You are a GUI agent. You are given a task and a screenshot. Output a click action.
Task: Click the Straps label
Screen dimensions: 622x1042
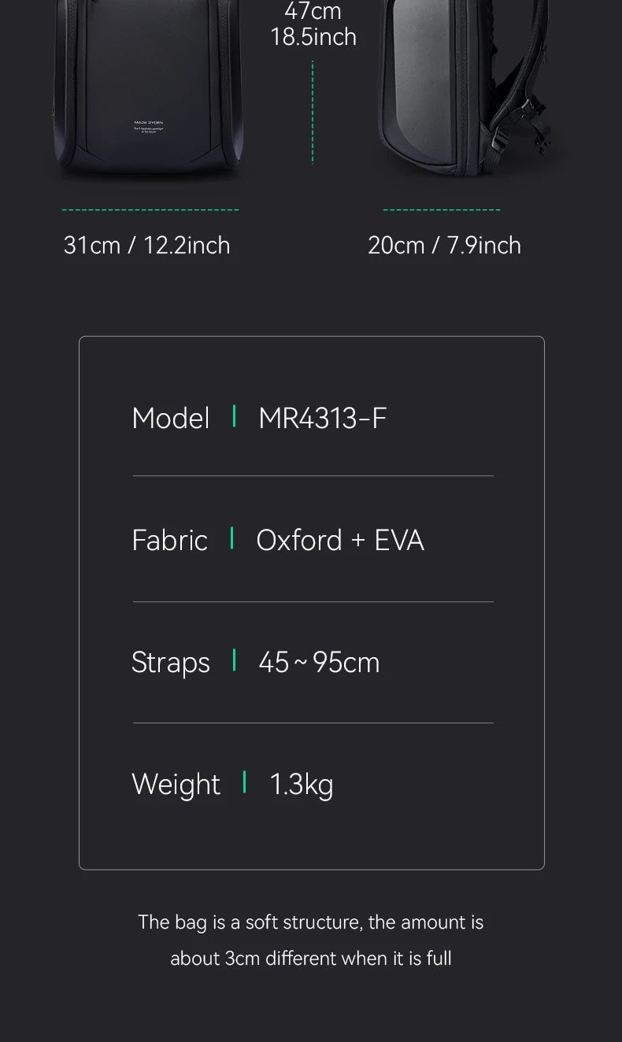click(171, 662)
